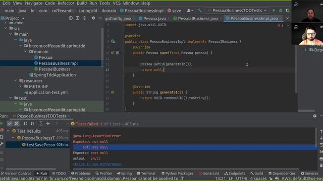Expand all in the Project panel
323x181 pixels.
pos(77,18)
